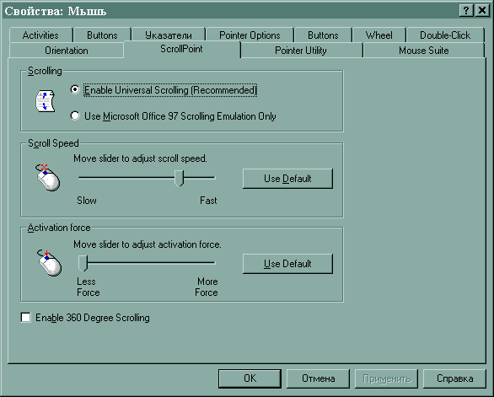Click the Fast label under scroll speed slider
The image size is (494, 397).
tap(208, 201)
